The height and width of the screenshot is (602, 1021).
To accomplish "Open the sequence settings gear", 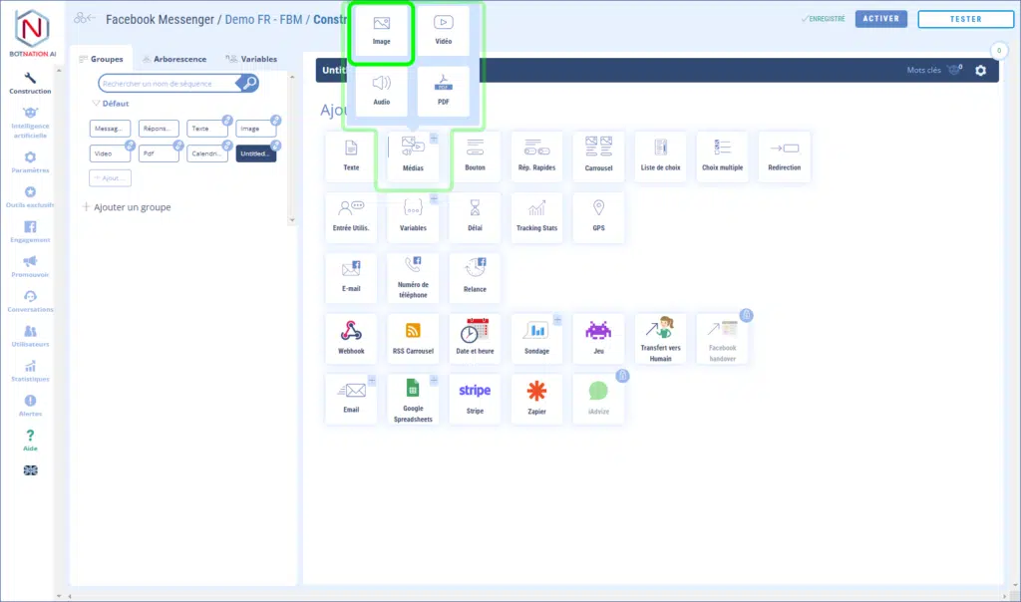I will point(981,71).
